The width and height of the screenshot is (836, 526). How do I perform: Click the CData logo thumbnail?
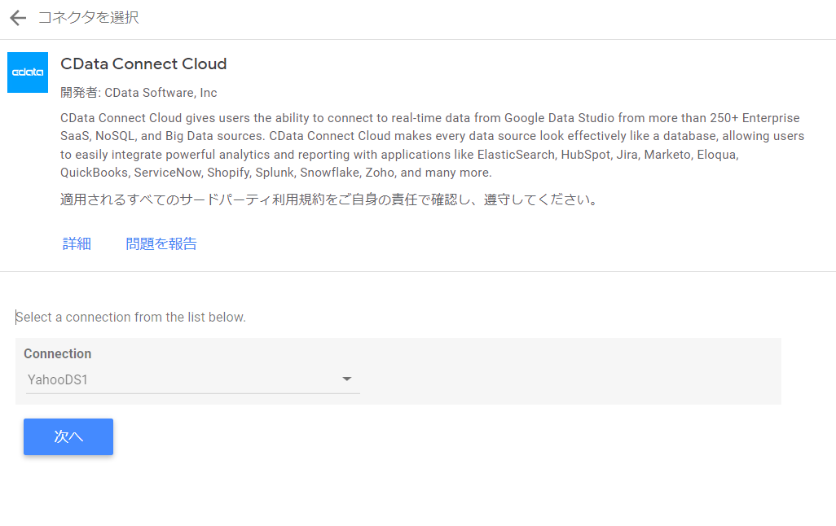28,72
